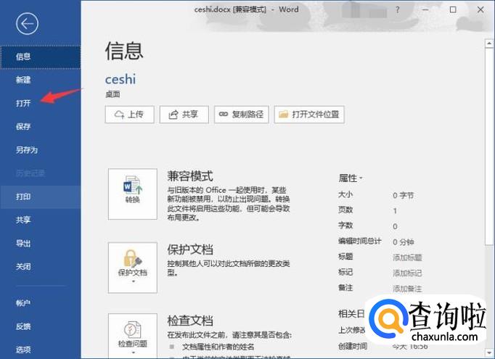Click the 上传 button

point(129,114)
